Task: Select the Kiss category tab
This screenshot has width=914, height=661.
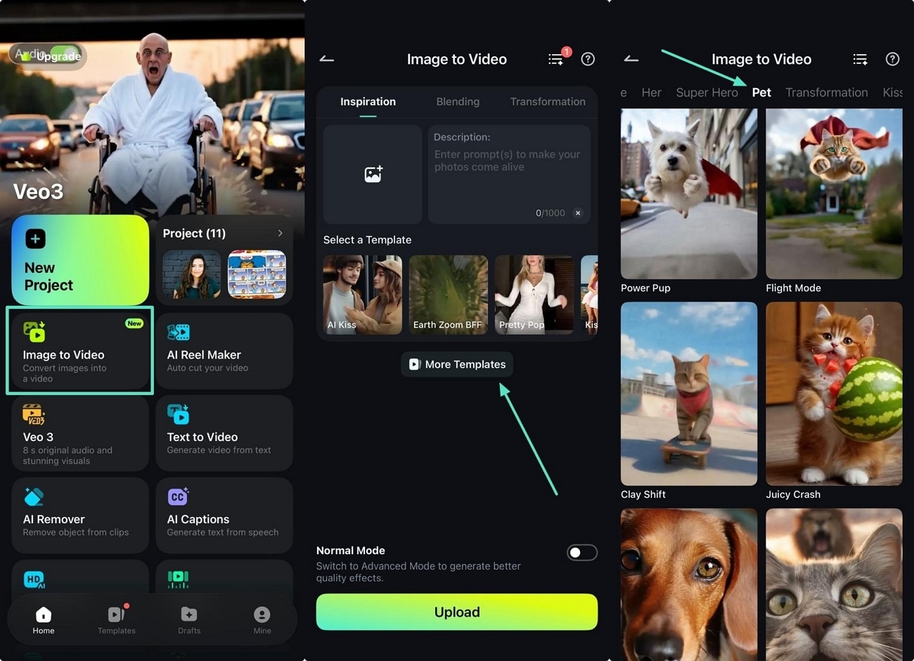Action: coord(892,92)
